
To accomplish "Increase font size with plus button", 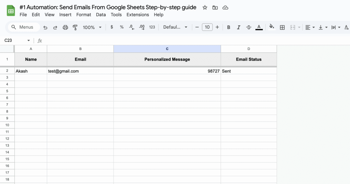I will tap(217, 27).
